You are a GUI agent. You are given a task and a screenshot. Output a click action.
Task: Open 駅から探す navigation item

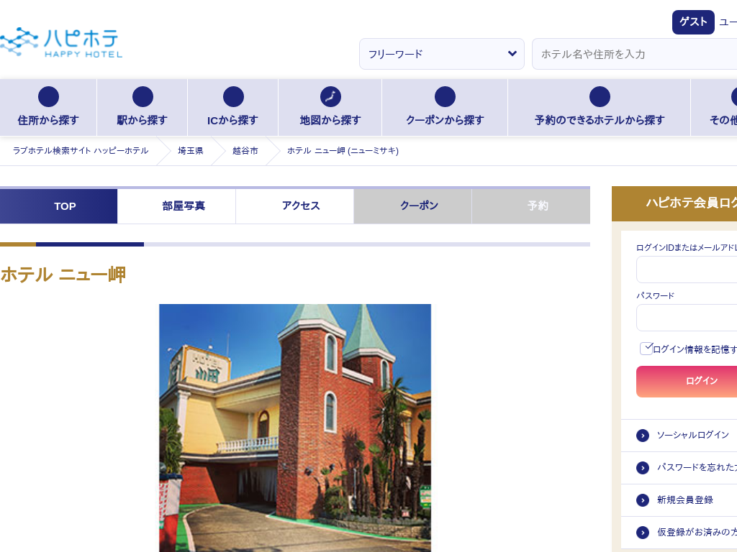point(142,108)
